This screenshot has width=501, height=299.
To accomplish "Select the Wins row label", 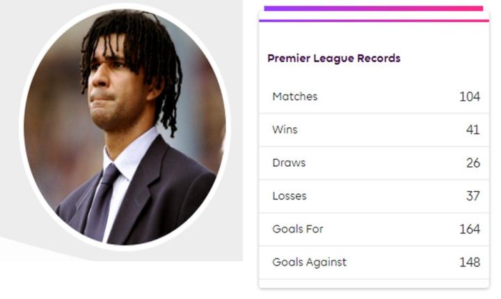I will click(286, 130).
